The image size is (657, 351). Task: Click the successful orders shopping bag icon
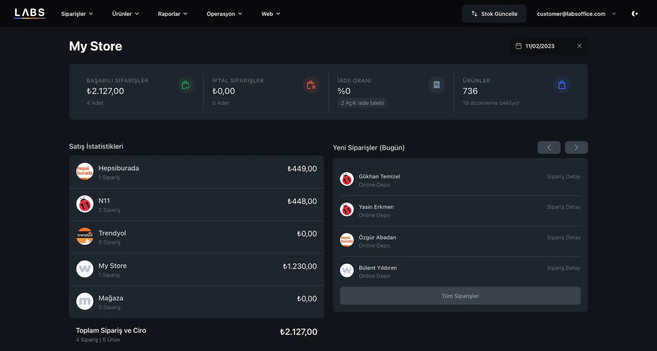coord(186,85)
